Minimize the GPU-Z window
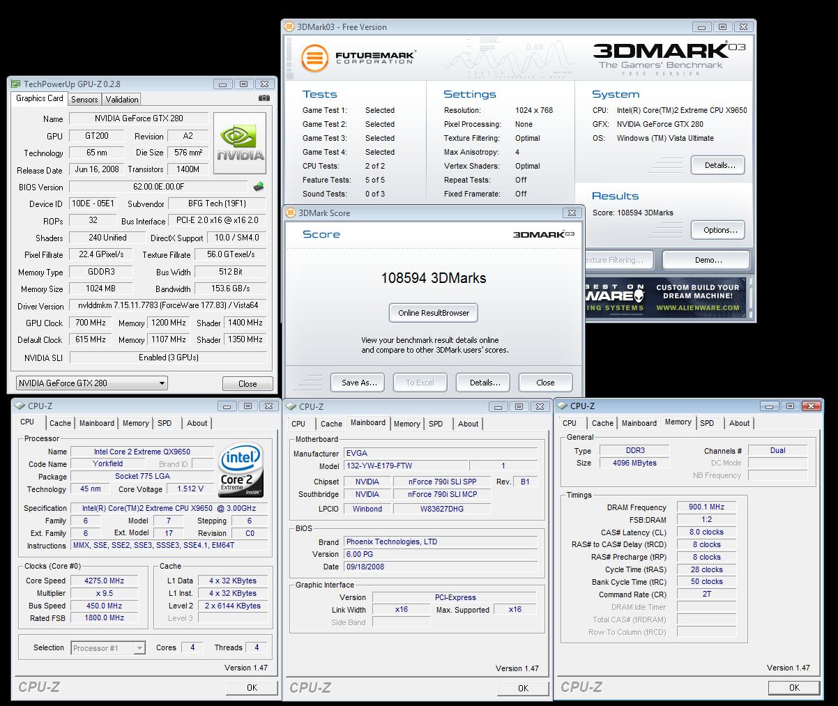Image resolution: width=838 pixels, height=706 pixels. [224, 84]
